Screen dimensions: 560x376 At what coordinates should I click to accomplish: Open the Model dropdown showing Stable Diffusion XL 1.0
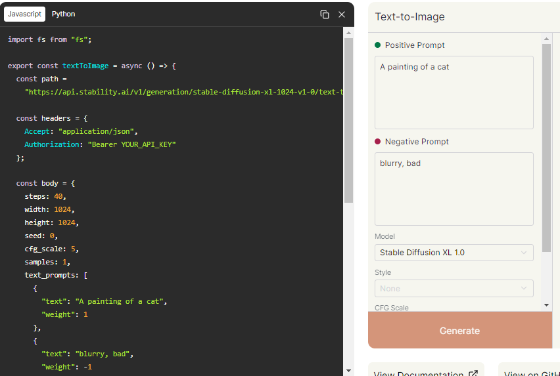pyautogui.click(x=454, y=253)
